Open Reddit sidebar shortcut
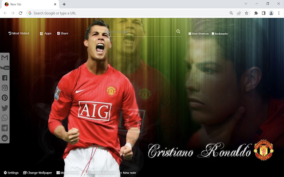Image resolution: width=284 pixels, height=177 pixels. (x=5, y=138)
